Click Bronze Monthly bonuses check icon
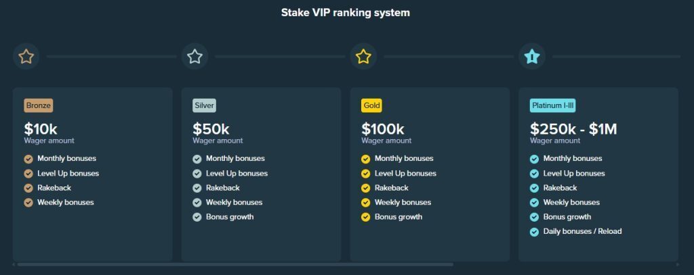Viewport: 694px width, 275px height. tap(28, 159)
